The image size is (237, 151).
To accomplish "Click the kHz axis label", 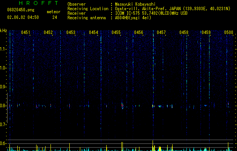I will (x=3, y=31).
